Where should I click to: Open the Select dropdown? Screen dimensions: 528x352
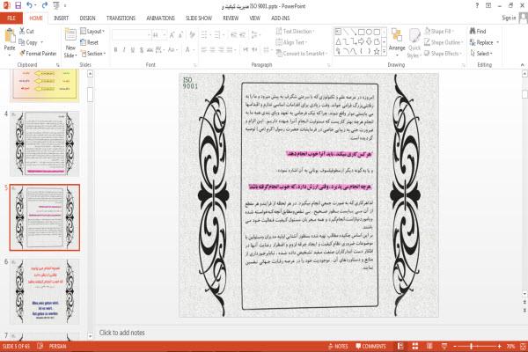(481, 53)
